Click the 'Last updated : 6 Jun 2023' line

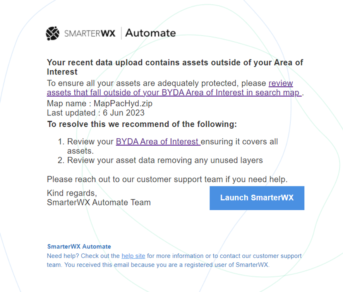click(x=96, y=113)
